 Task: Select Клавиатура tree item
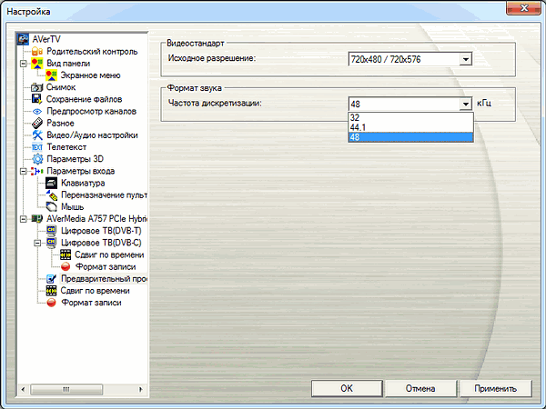click(x=83, y=183)
